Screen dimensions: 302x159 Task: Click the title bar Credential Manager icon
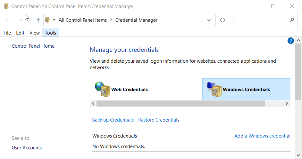tap(6, 6)
